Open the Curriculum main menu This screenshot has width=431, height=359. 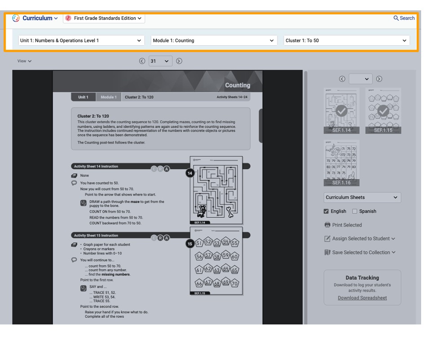tap(40, 18)
